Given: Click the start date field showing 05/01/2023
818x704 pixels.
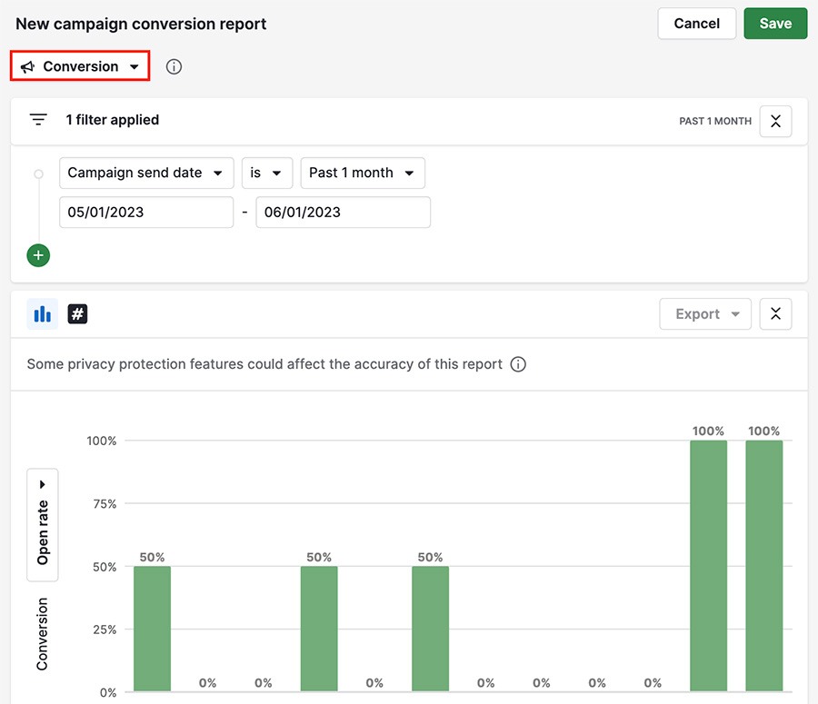Looking at the screenshot, I should coord(145,212).
